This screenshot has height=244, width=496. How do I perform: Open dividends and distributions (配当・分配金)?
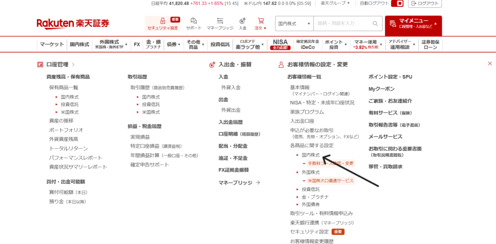click(x=233, y=146)
